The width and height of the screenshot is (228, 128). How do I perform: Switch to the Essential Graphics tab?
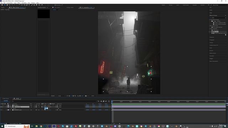pyautogui.click(x=42, y=7)
